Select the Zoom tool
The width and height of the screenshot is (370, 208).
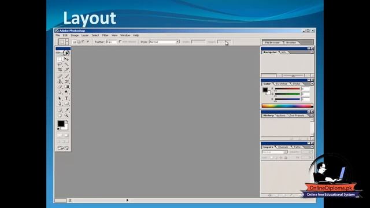pos(66,116)
